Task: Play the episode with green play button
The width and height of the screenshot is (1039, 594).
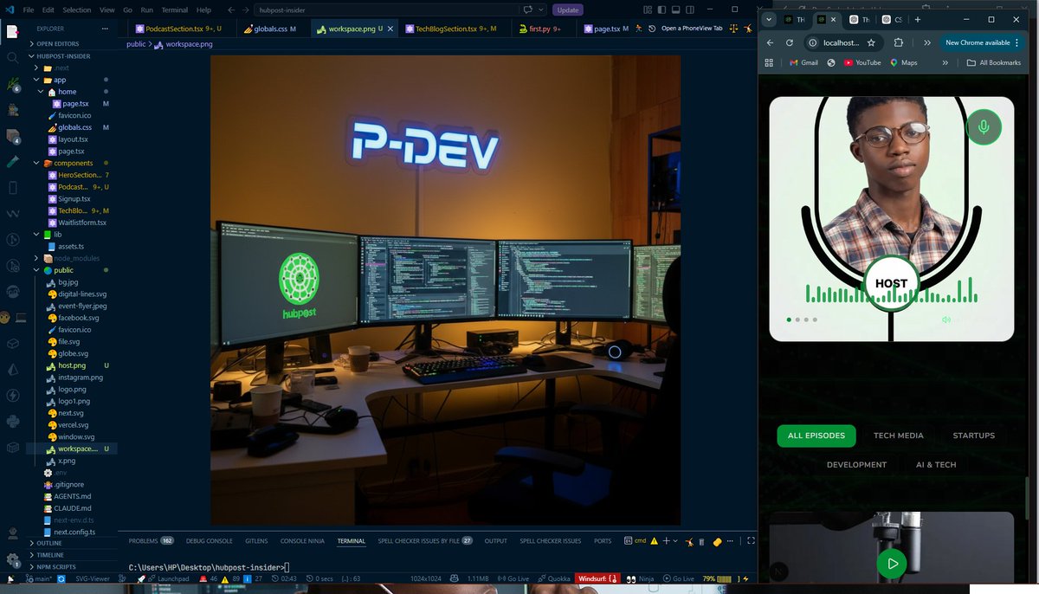Action: point(891,564)
